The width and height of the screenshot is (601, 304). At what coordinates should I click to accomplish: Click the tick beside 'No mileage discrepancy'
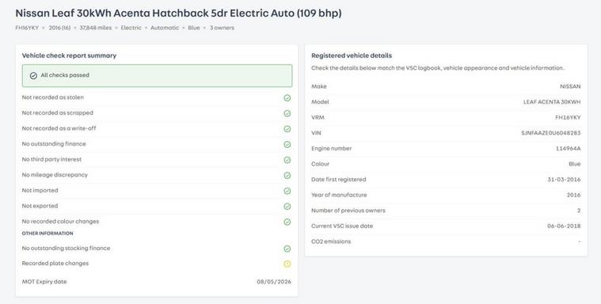(287, 176)
